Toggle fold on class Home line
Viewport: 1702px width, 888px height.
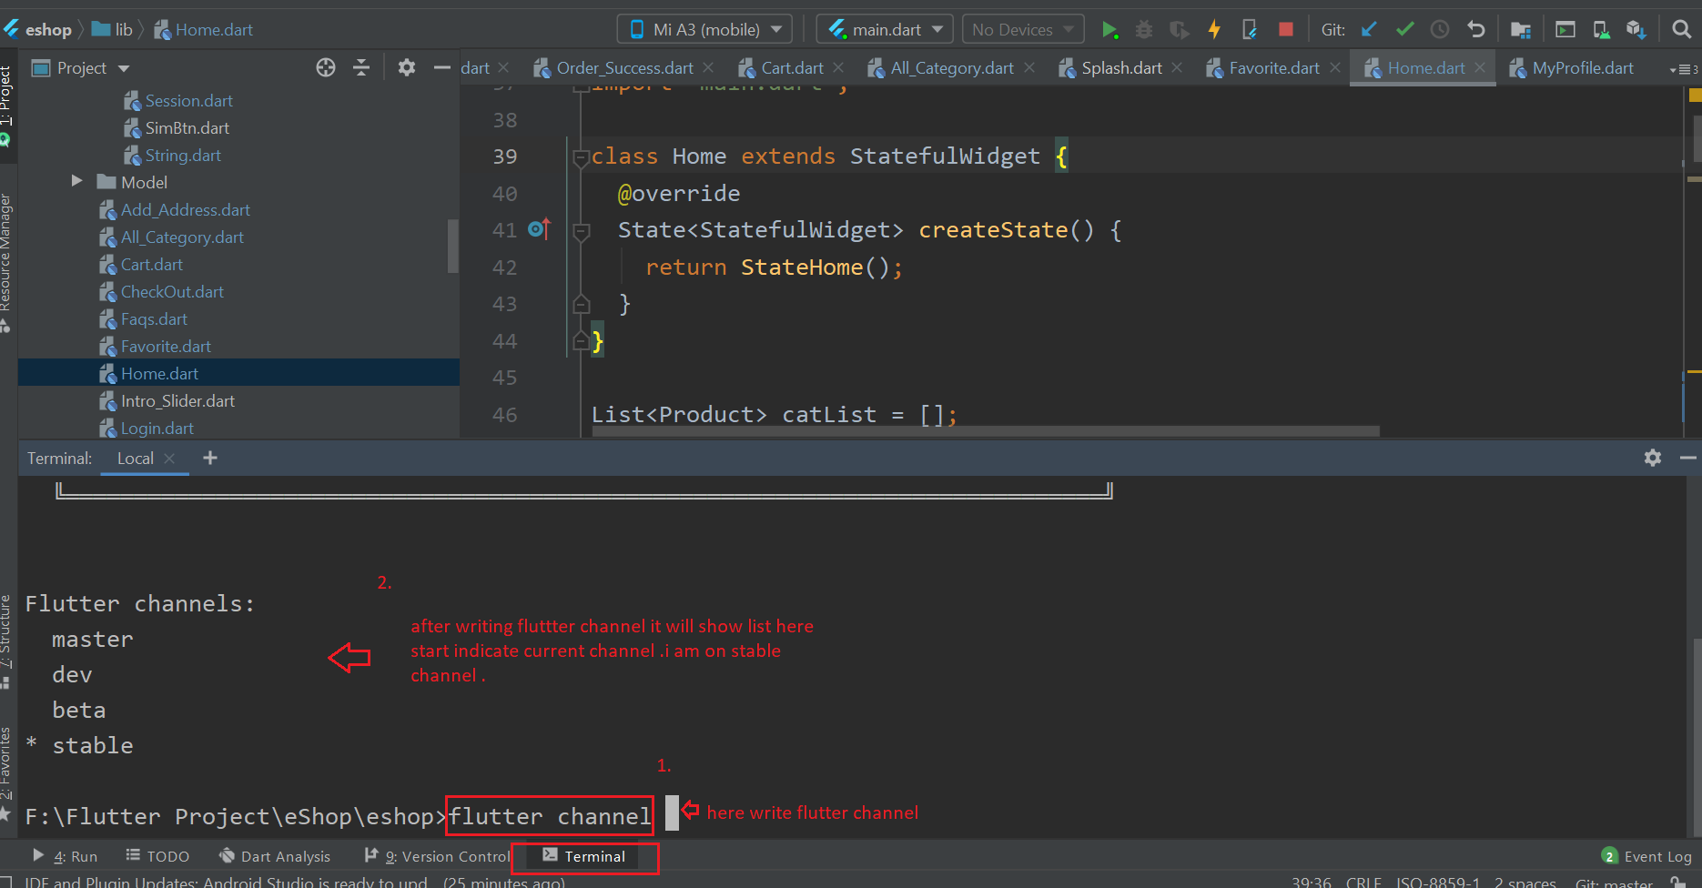tap(581, 157)
